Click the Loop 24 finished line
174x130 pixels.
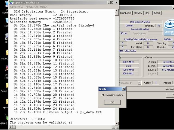44,109
